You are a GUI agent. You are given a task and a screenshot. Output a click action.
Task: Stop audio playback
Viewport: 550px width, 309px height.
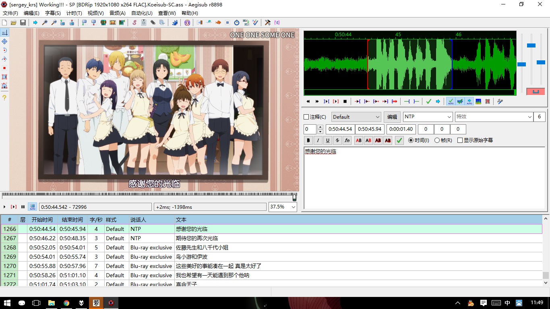coord(345,101)
